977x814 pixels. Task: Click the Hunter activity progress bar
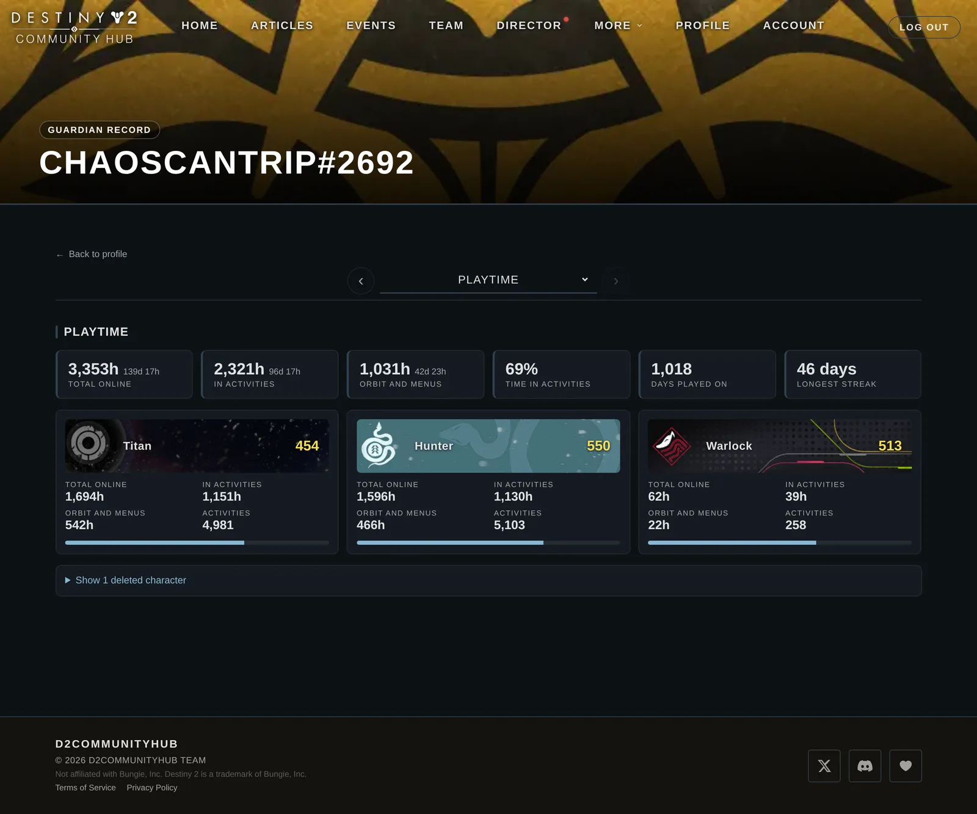[x=488, y=542]
